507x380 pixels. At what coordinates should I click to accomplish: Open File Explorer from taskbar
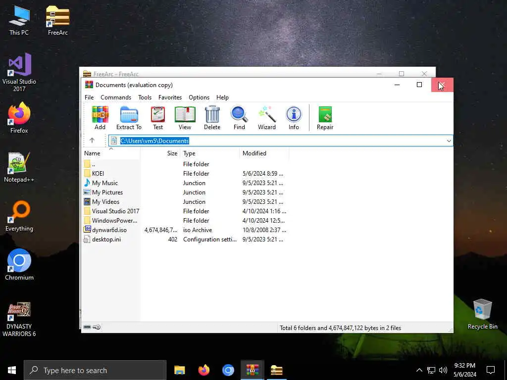[x=179, y=370]
